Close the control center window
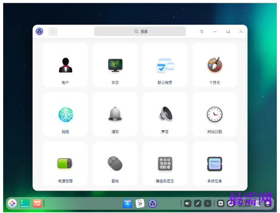Viewport: 280px width, 213px height. point(241,32)
